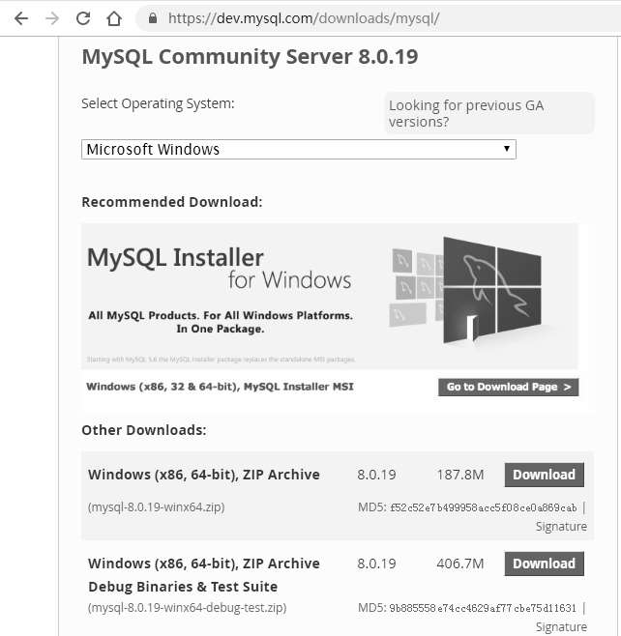621x636 pixels.
Task: Click the '(mysql-8.0.19-winx64-debug-test.zip)' file name
Action: pos(187,608)
